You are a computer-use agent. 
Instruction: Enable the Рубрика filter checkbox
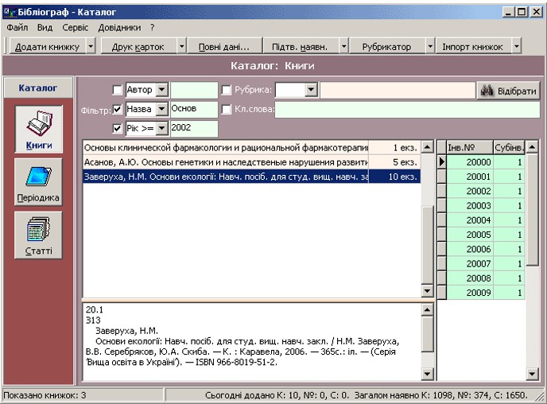click(227, 91)
